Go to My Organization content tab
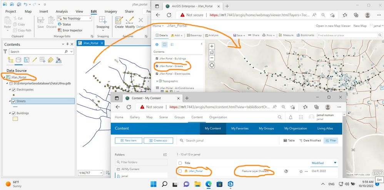384x190 pixels. point(296,128)
